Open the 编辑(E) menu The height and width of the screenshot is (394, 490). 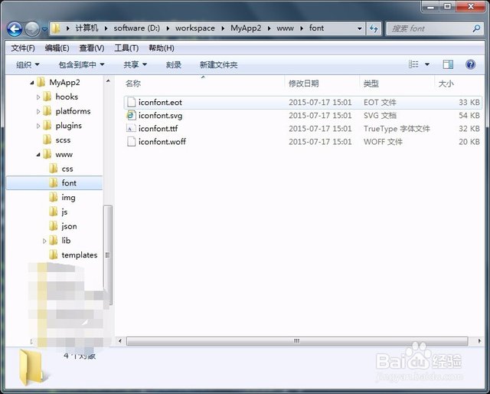(x=57, y=48)
